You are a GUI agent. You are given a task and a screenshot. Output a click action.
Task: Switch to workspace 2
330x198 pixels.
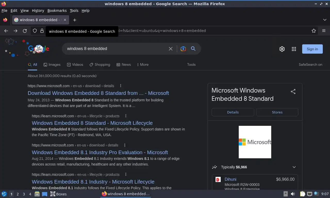point(18,194)
